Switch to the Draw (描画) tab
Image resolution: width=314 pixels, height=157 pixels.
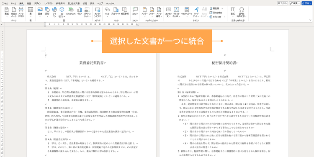pos(29,3)
